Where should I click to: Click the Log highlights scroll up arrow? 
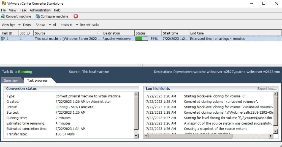275,94
